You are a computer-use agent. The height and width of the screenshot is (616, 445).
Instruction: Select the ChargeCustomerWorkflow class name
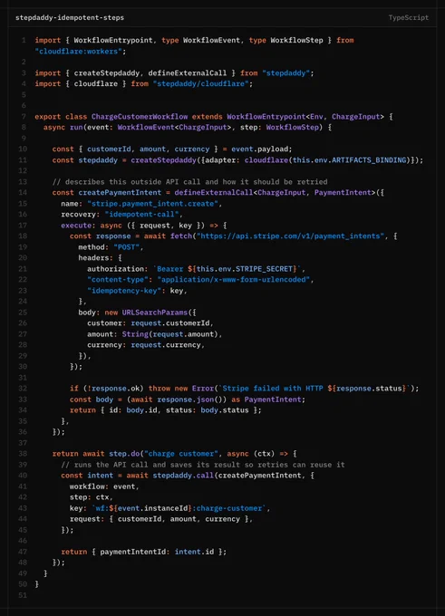coord(140,117)
